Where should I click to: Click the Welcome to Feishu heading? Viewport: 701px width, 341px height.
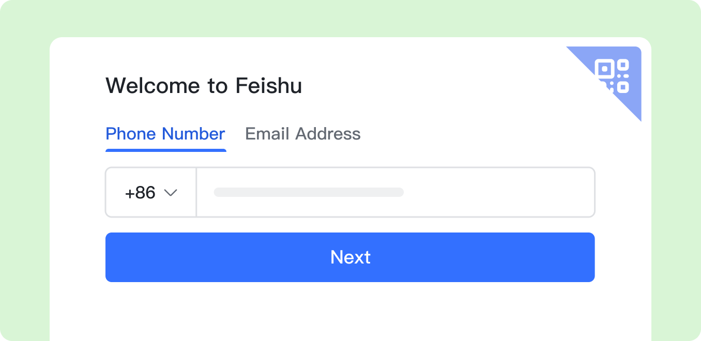[204, 86]
